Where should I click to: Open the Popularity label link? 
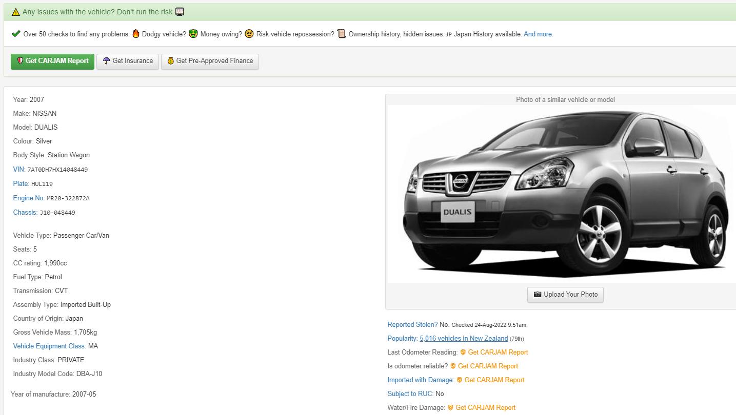coord(403,339)
